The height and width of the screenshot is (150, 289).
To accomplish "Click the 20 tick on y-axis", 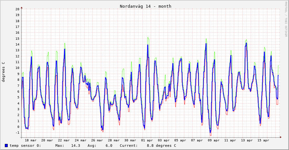I will [x=17, y=9].
